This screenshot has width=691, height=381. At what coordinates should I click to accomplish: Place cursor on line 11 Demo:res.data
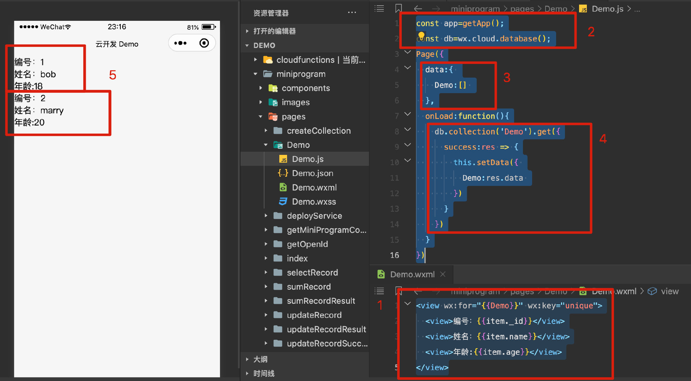[x=493, y=178]
